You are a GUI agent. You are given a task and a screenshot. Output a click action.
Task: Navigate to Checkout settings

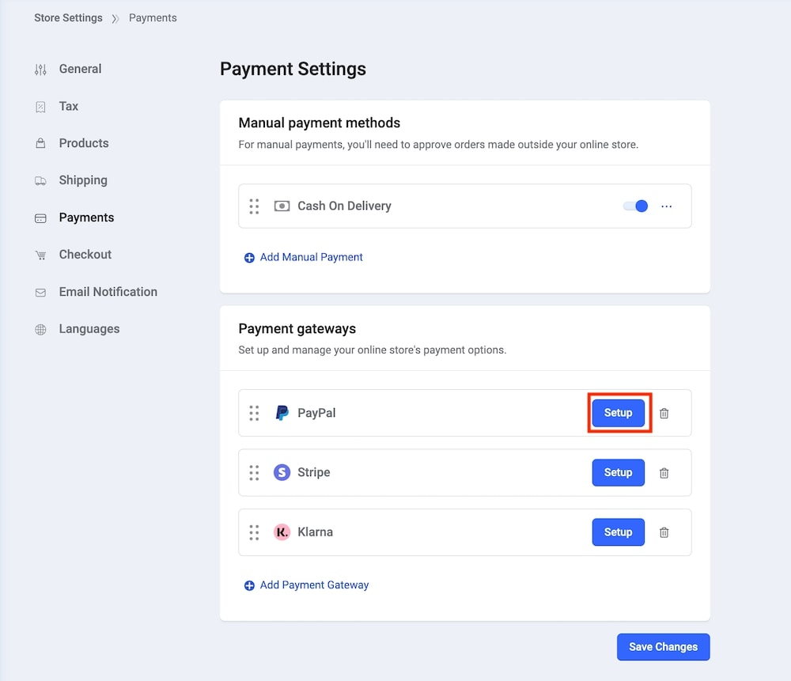click(85, 255)
